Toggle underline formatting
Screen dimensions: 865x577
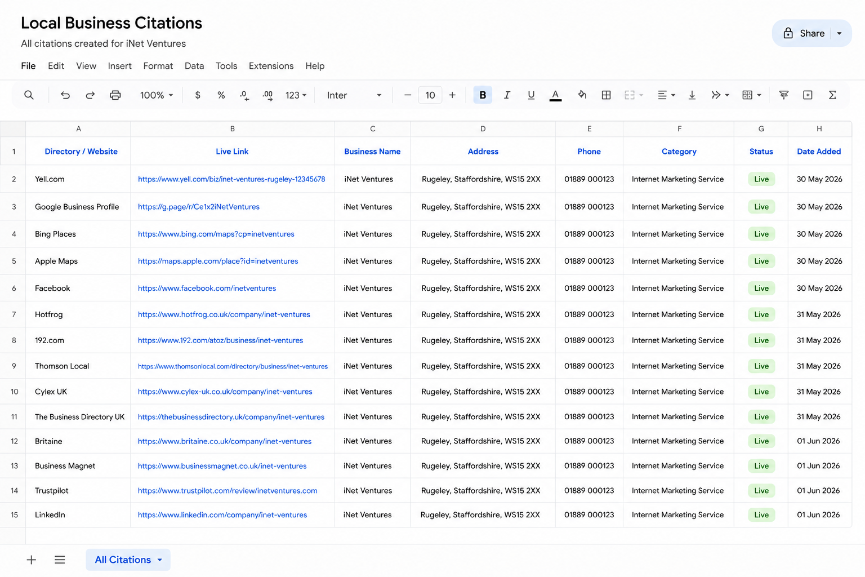pos(531,95)
